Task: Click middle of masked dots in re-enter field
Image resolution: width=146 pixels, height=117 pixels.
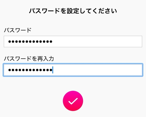Action: [x=30, y=70]
